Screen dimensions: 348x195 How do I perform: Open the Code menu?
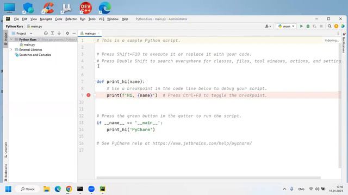click(59, 19)
